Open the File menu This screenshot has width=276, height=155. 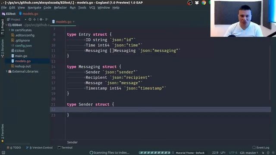4,8
